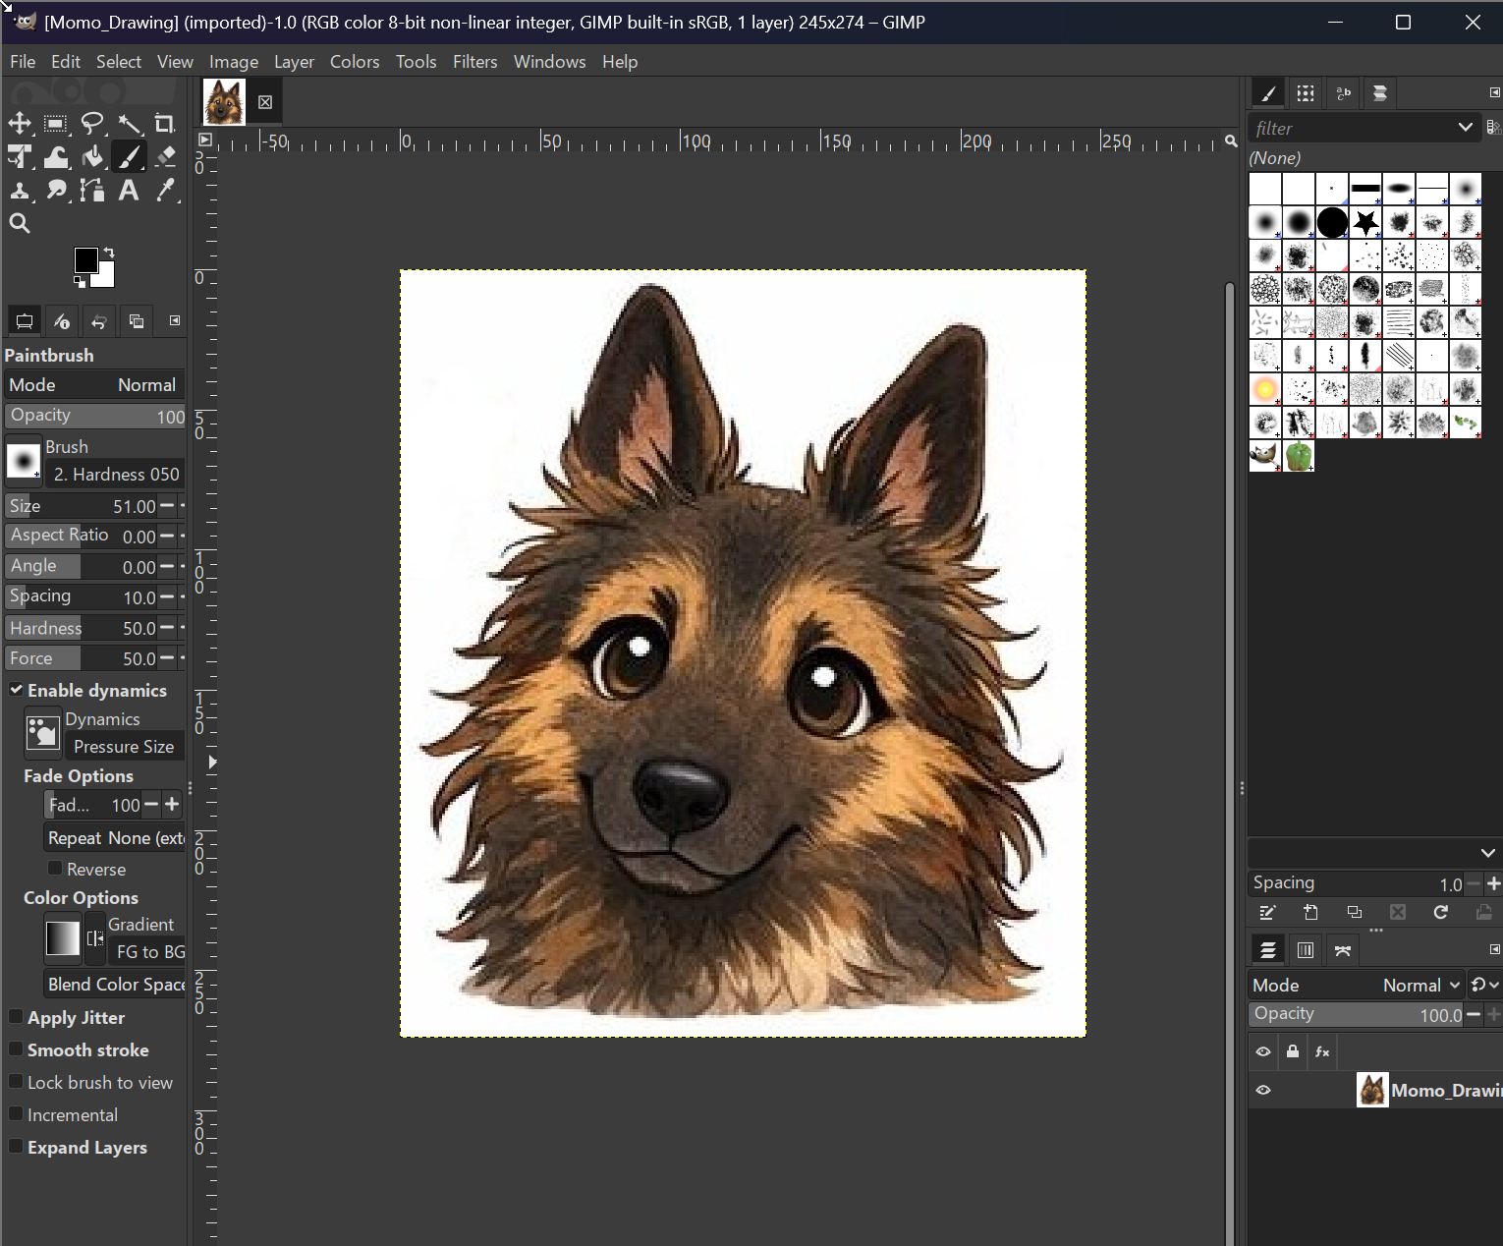Open the Hardness 050 brush selector
Screen dimensions: 1503x1246
24,460
